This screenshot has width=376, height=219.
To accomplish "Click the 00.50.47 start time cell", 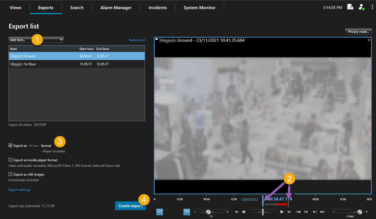I will click(x=85, y=56).
